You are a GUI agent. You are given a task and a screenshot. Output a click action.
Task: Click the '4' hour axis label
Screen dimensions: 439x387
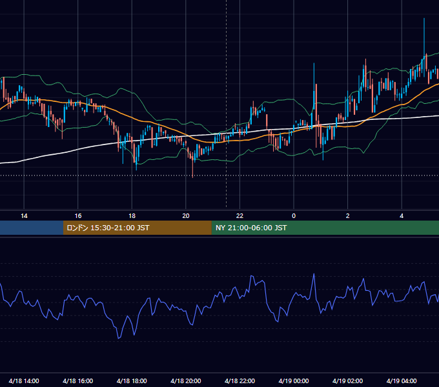click(x=402, y=216)
